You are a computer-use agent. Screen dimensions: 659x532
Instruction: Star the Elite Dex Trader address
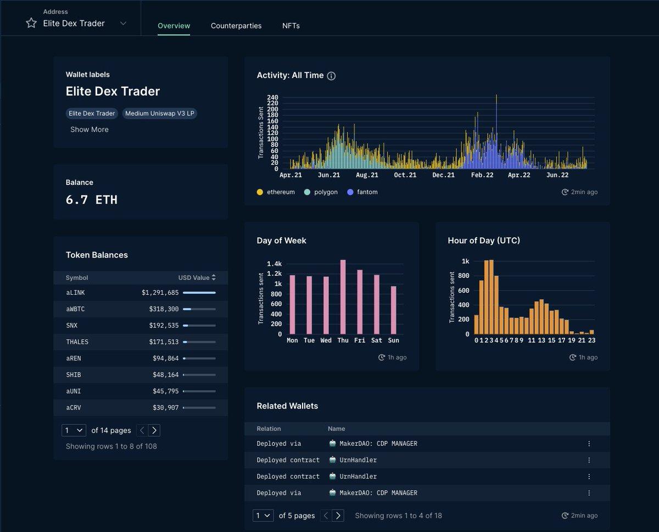click(31, 23)
